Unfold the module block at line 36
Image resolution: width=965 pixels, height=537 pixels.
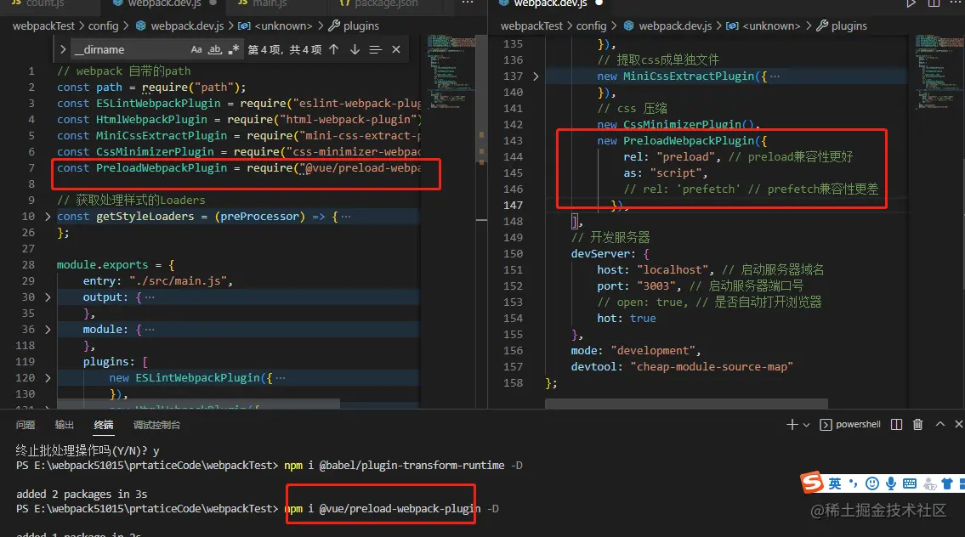click(48, 330)
